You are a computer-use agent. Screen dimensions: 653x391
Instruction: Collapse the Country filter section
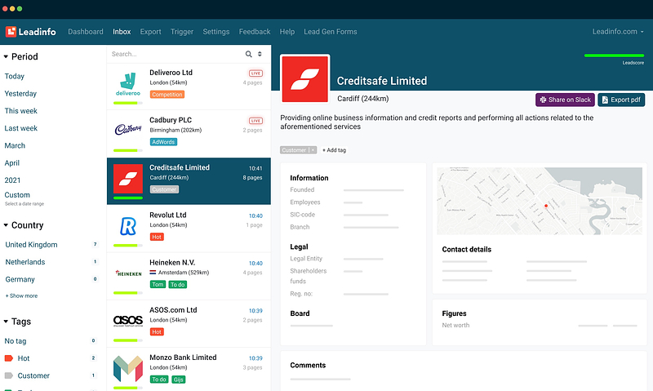point(7,225)
